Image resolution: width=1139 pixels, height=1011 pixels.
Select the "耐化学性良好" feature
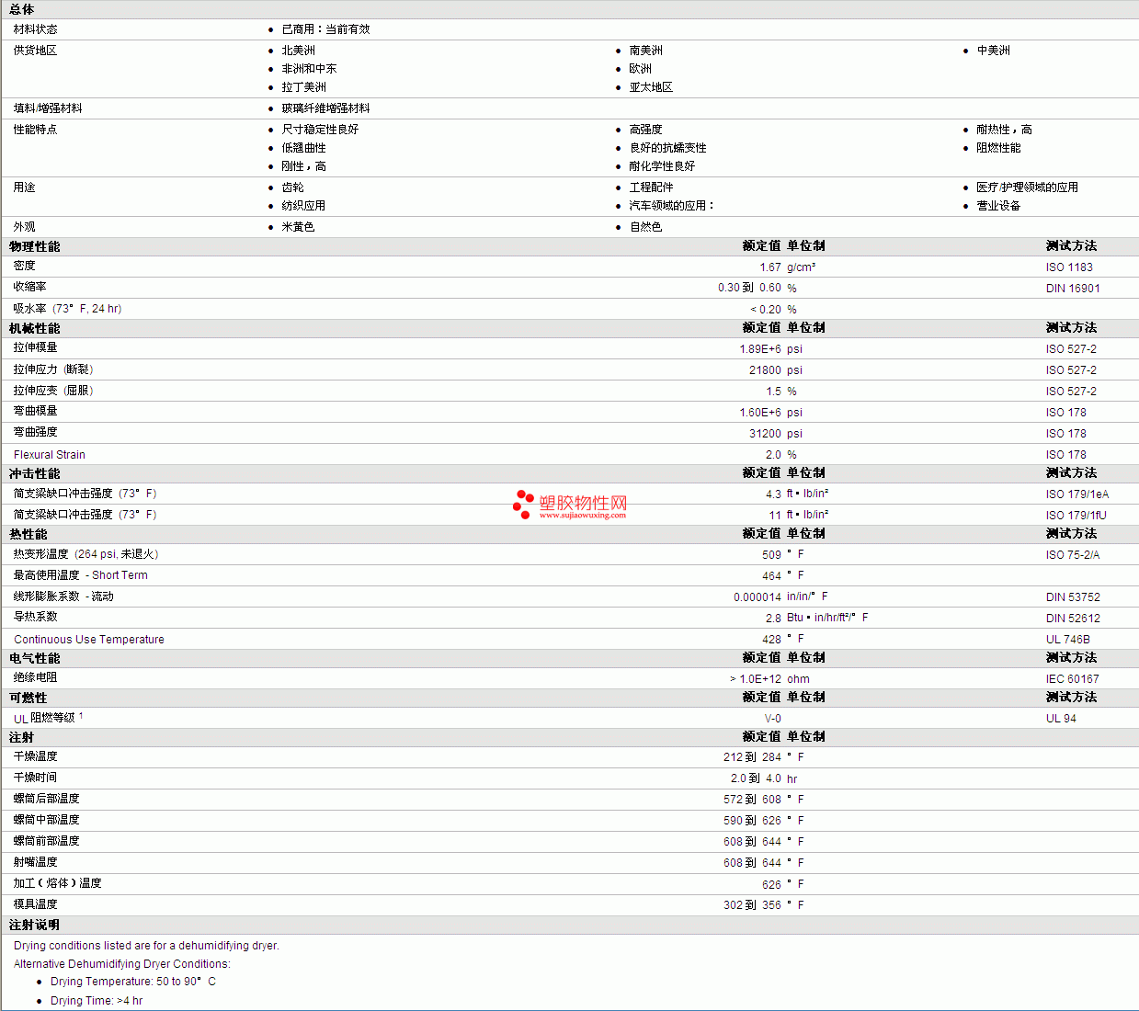[x=662, y=166]
